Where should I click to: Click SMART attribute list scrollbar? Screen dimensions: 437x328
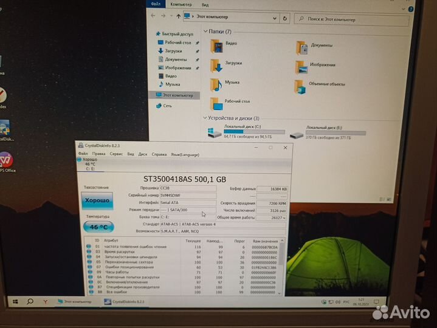281,253
